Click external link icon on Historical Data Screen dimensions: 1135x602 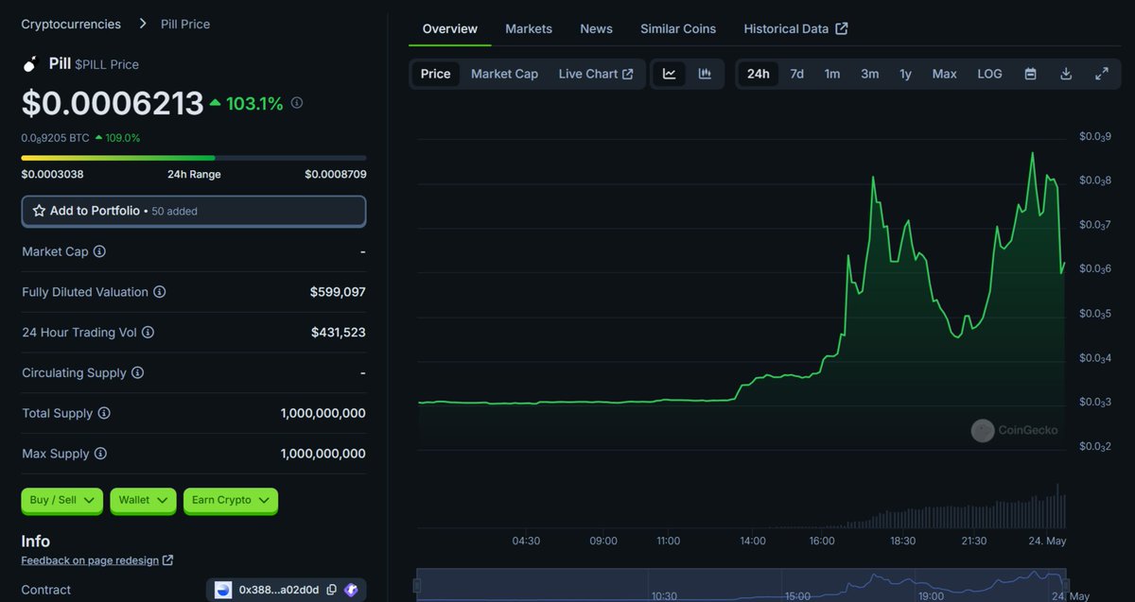click(x=842, y=28)
